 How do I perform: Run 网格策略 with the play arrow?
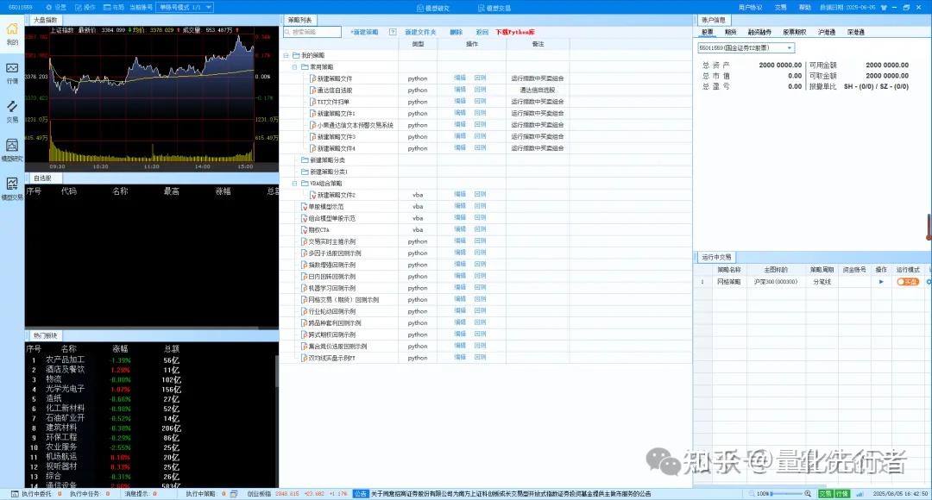tap(881, 281)
